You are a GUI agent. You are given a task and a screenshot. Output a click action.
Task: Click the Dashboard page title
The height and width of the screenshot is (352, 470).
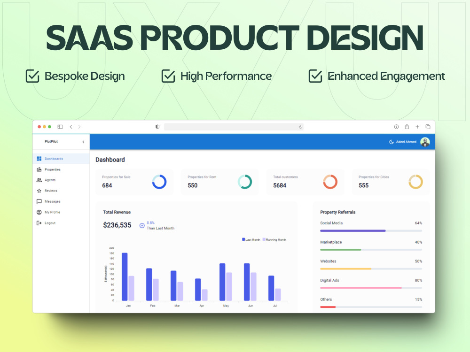(110, 160)
